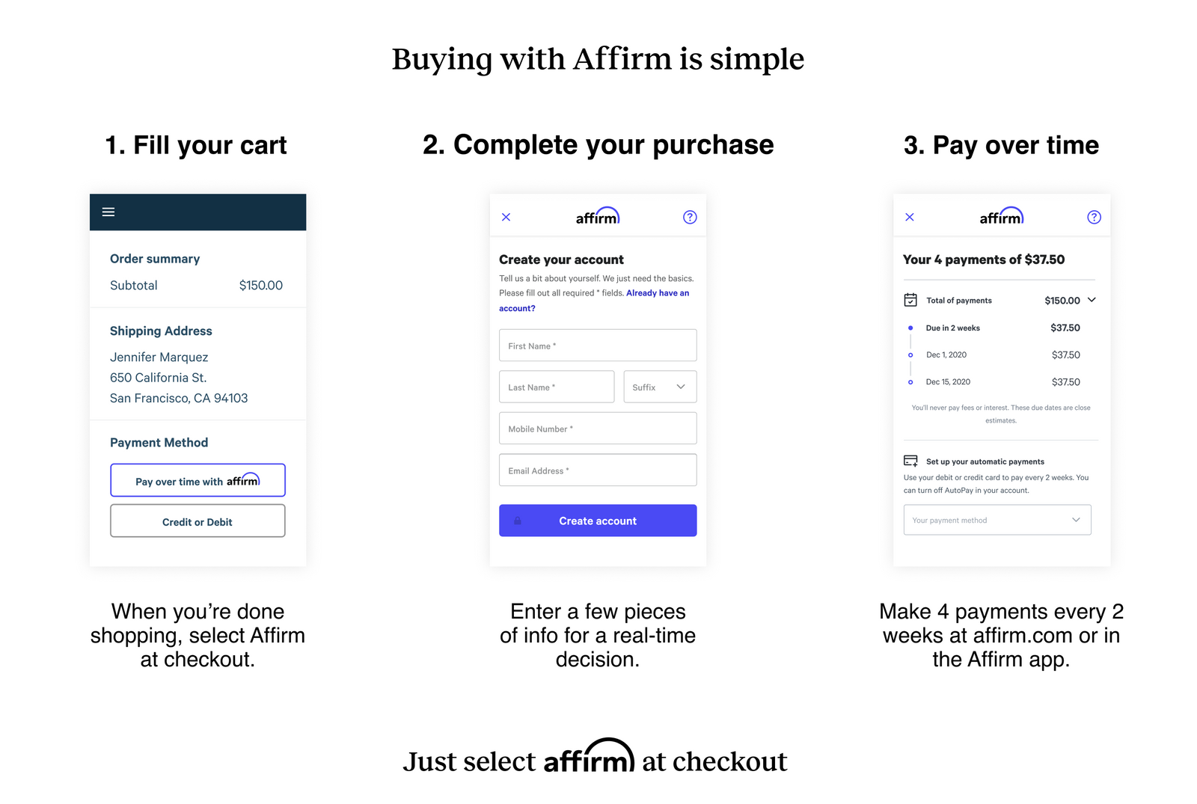
Task: Select Pay over time with Affirm
Action: [x=198, y=480]
